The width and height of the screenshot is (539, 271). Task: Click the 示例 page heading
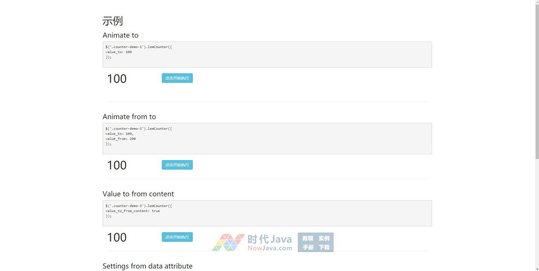pos(113,21)
